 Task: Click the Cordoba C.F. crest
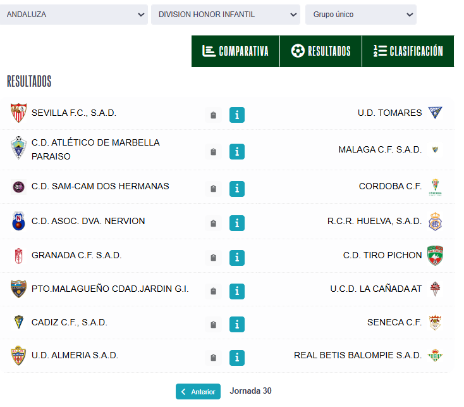tap(435, 187)
